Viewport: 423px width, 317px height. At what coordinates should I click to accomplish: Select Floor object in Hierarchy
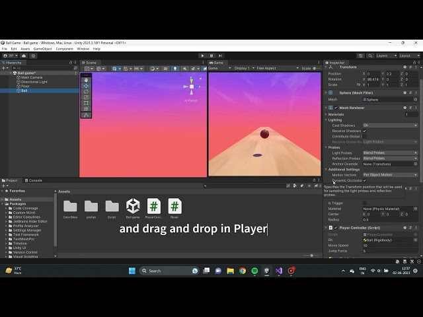click(x=25, y=87)
